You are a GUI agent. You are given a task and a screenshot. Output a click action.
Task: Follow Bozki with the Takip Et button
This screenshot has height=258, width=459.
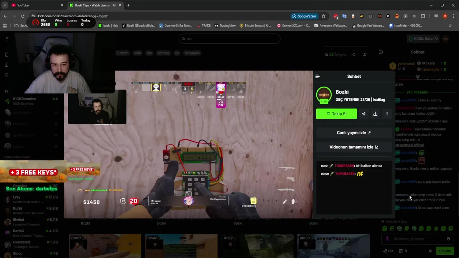pyautogui.click(x=336, y=114)
